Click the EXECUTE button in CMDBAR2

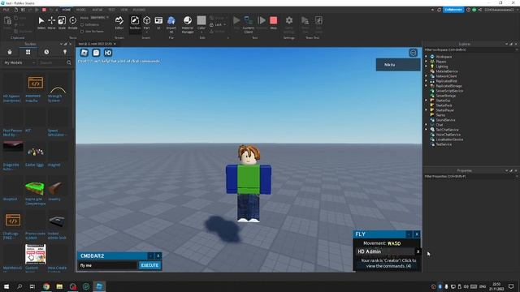point(149,265)
